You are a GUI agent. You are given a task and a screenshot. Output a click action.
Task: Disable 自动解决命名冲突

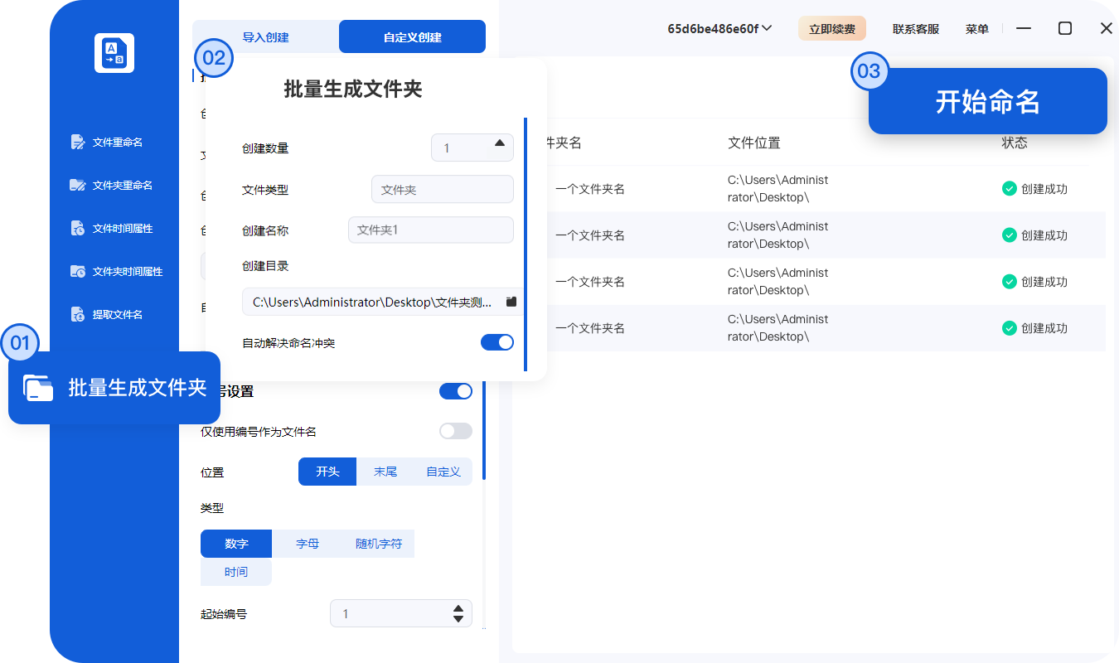click(497, 341)
